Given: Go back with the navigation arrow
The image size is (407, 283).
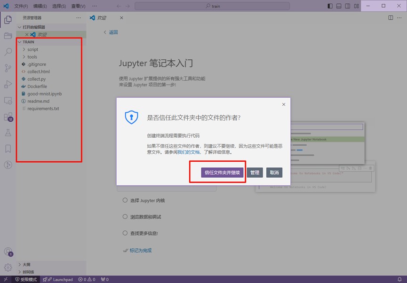Looking at the screenshot, I should (x=119, y=6).
